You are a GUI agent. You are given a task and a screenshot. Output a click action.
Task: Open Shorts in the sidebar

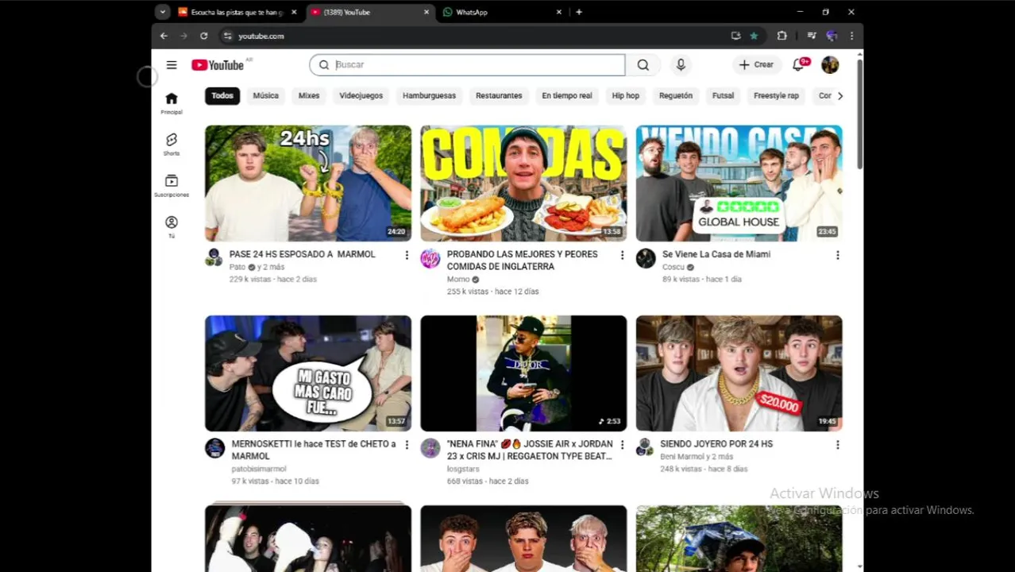click(172, 145)
